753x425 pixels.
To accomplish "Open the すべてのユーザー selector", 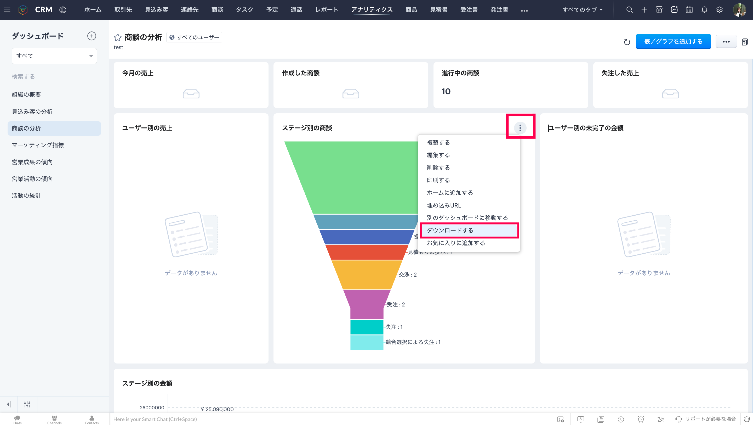I will point(194,37).
